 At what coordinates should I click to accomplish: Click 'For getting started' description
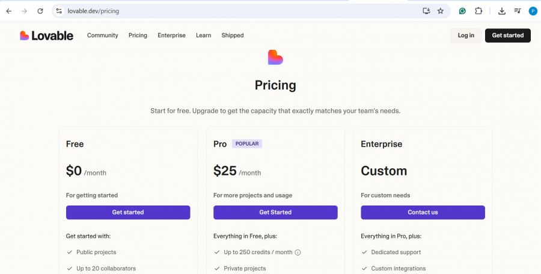(x=92, y=195)
